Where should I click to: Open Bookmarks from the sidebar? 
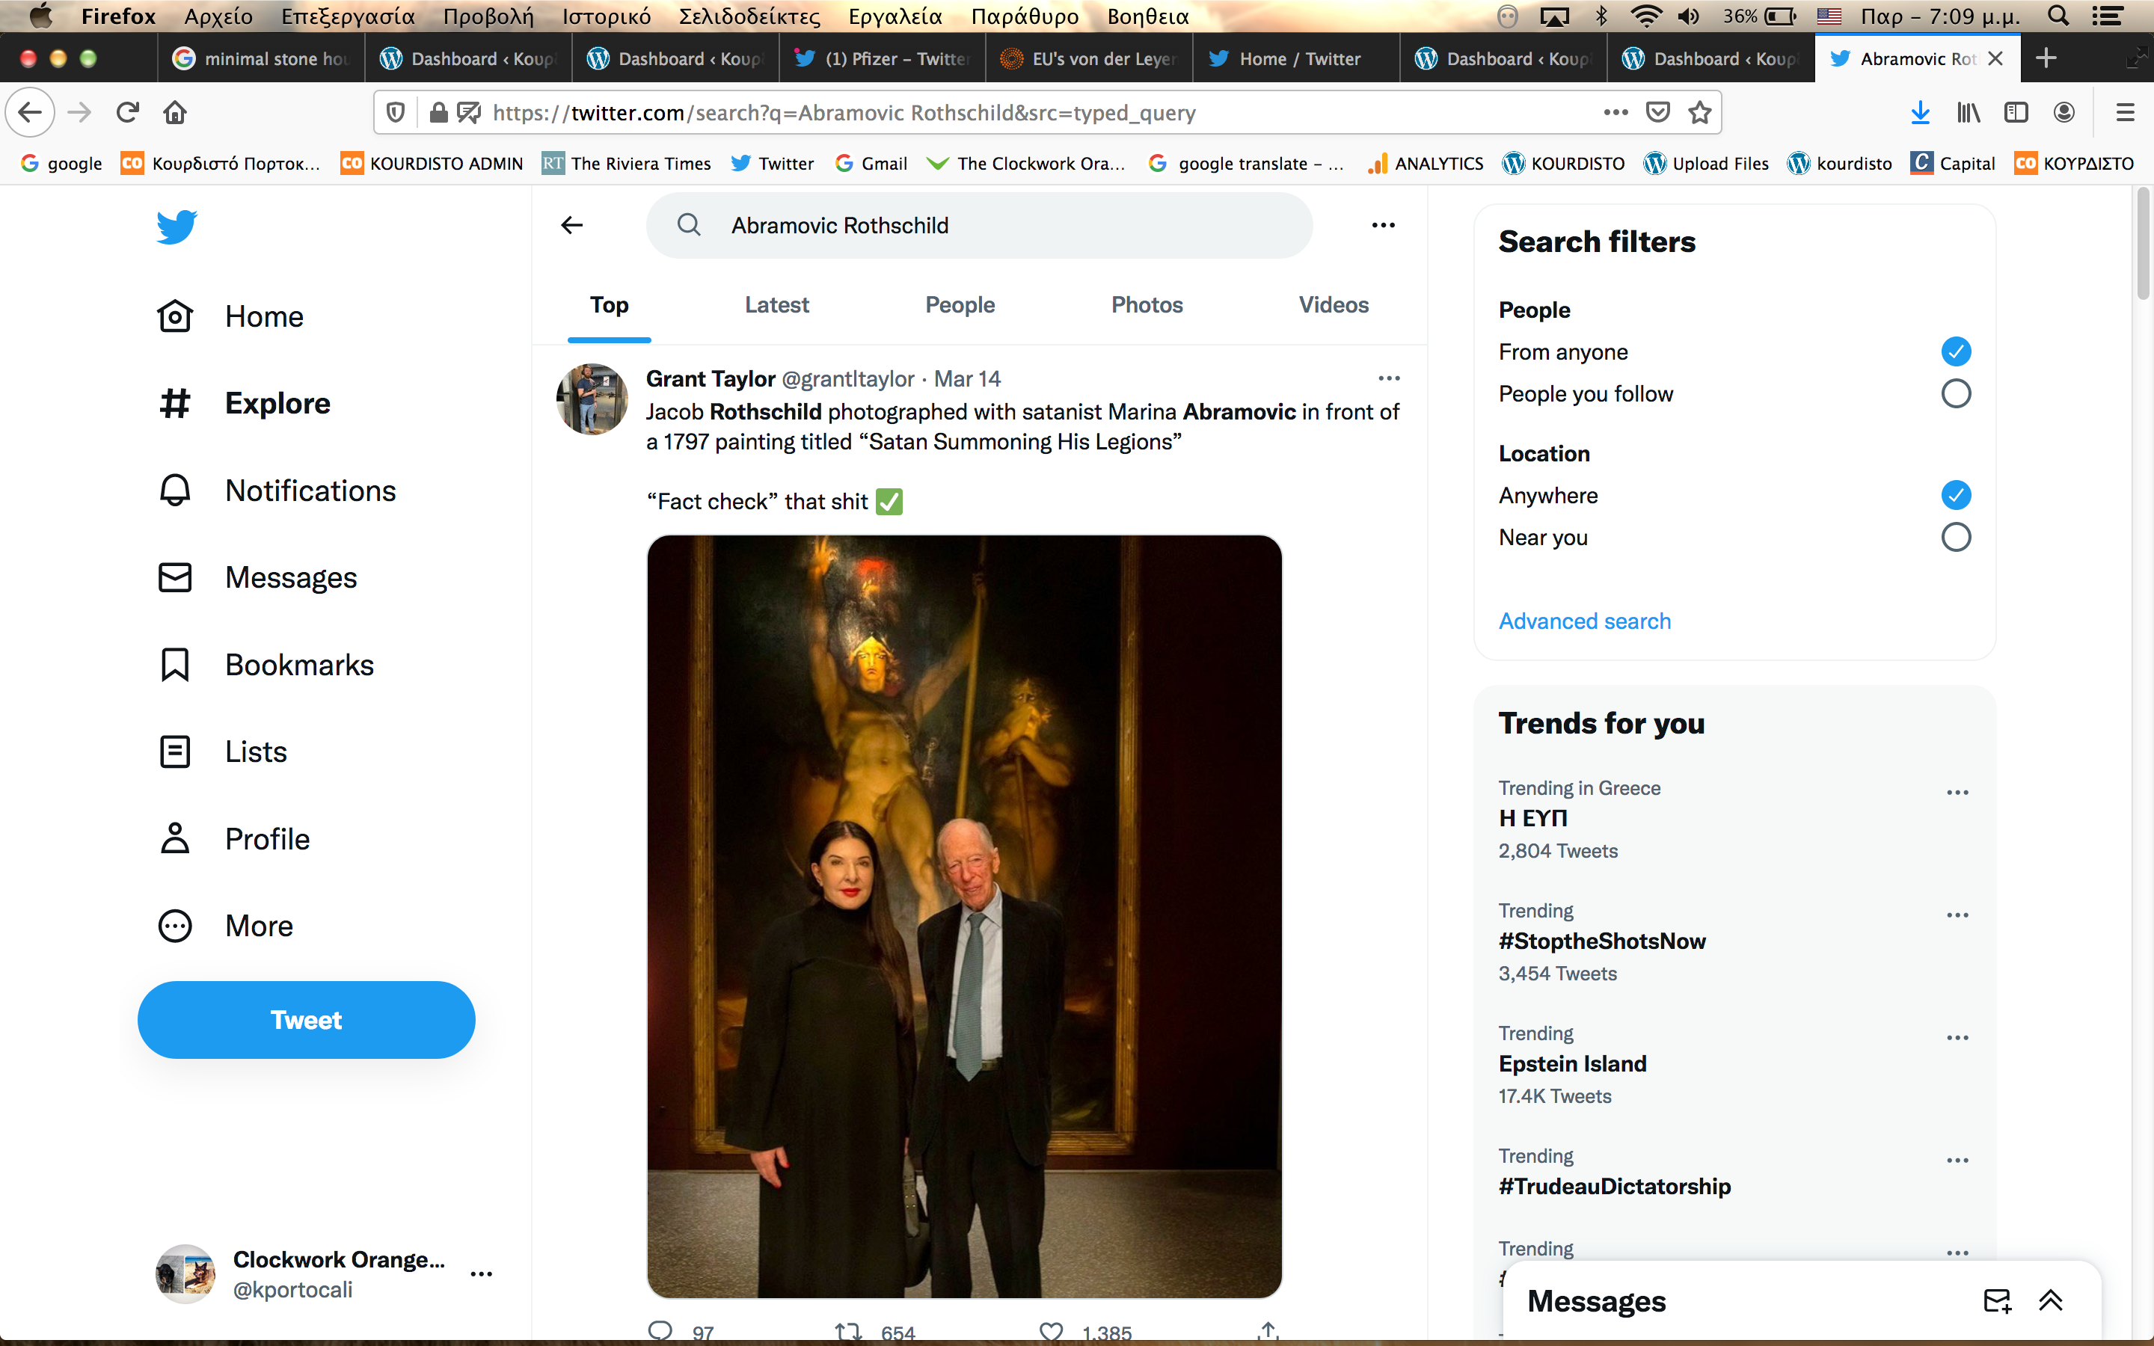[266, 665]
